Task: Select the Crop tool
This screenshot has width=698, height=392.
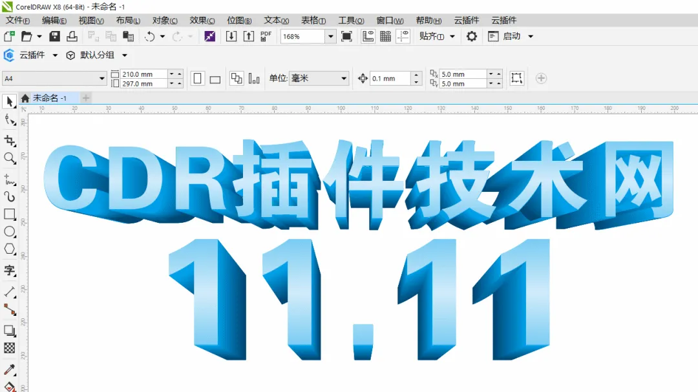Action: coord(9,141)
